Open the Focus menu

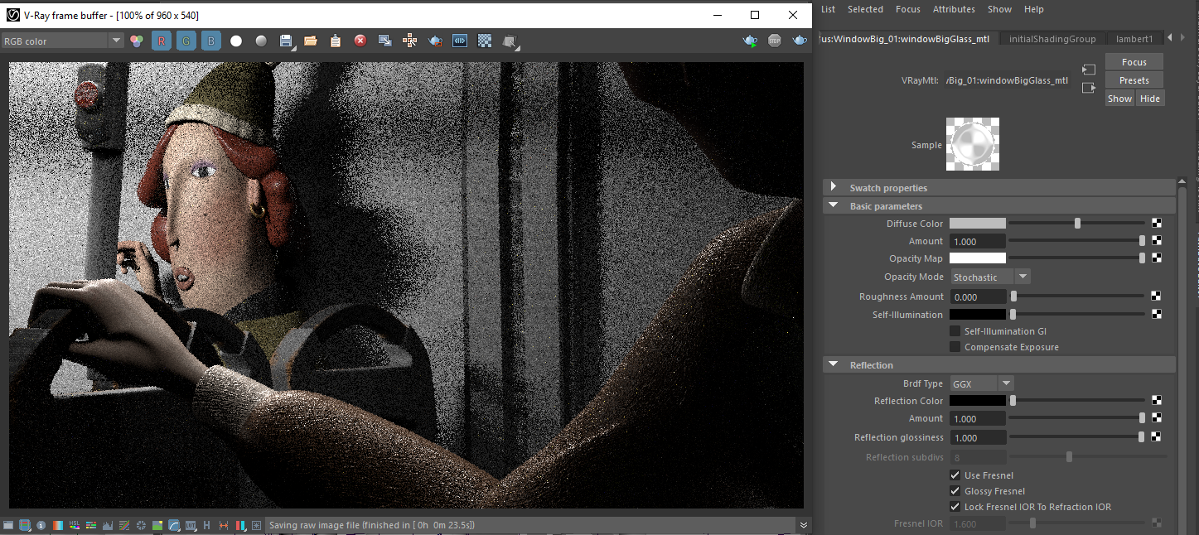[x=908, y=9]
